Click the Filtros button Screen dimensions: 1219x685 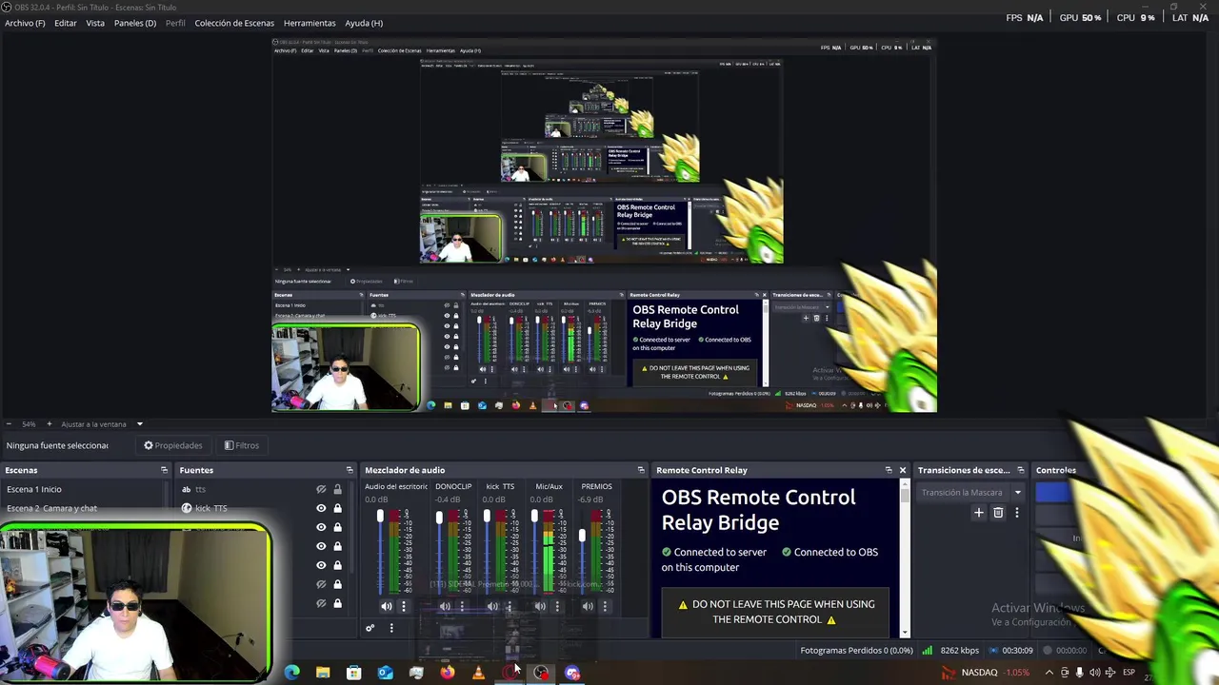[241, 445]
